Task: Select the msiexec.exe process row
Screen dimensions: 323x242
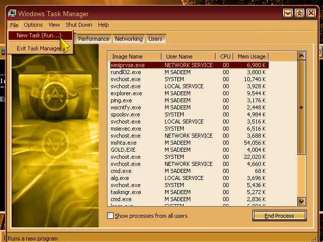Action: pos(189,129)
